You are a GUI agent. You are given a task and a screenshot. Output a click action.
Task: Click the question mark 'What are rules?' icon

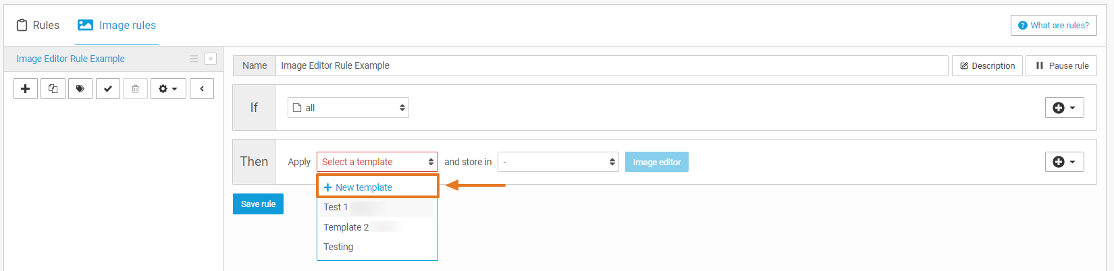pyautogui.click(x=1022, y=26)
